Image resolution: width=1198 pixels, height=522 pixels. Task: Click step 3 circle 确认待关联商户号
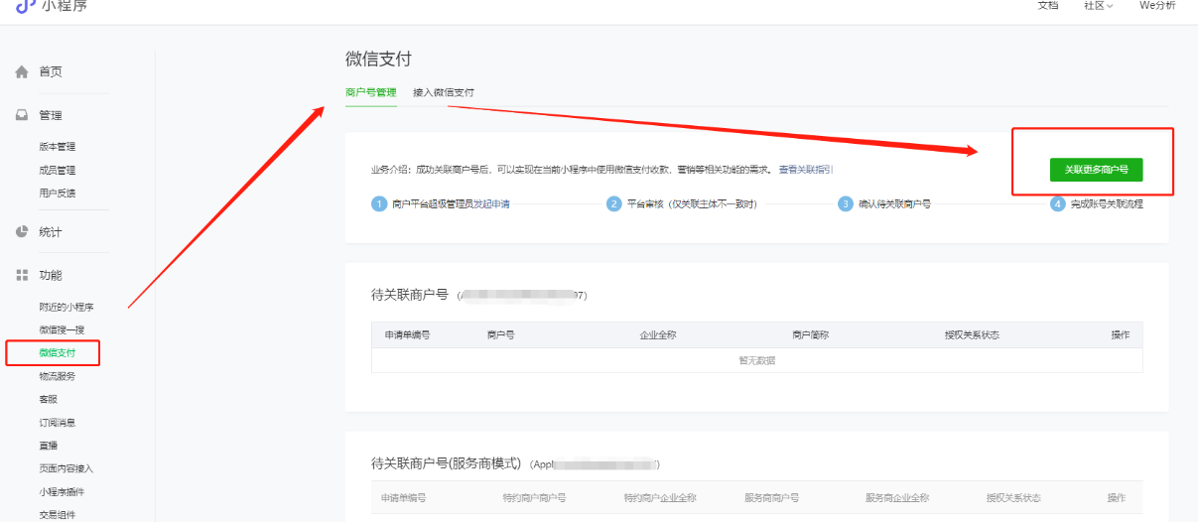(x=846, y=203)
